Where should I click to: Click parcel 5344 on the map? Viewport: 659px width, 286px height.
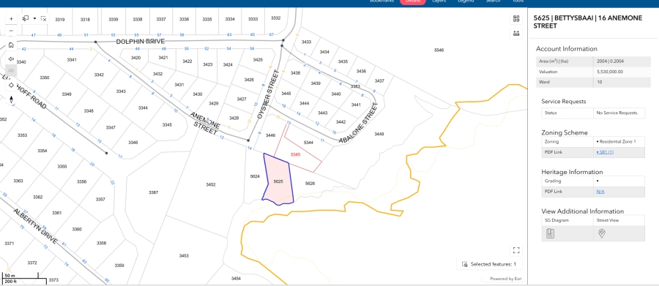pyautogui.click(x=308, y=143)
